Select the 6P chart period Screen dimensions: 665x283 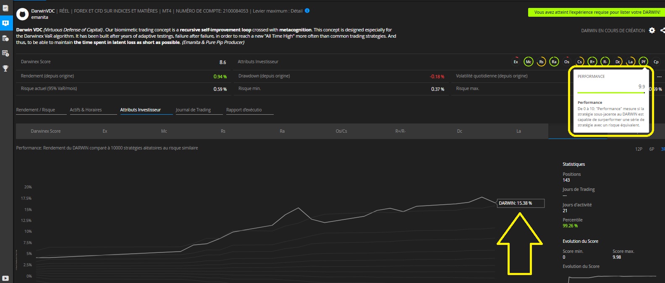coord(652,149)
